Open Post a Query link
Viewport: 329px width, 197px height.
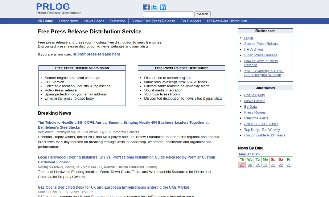point(255,95)
